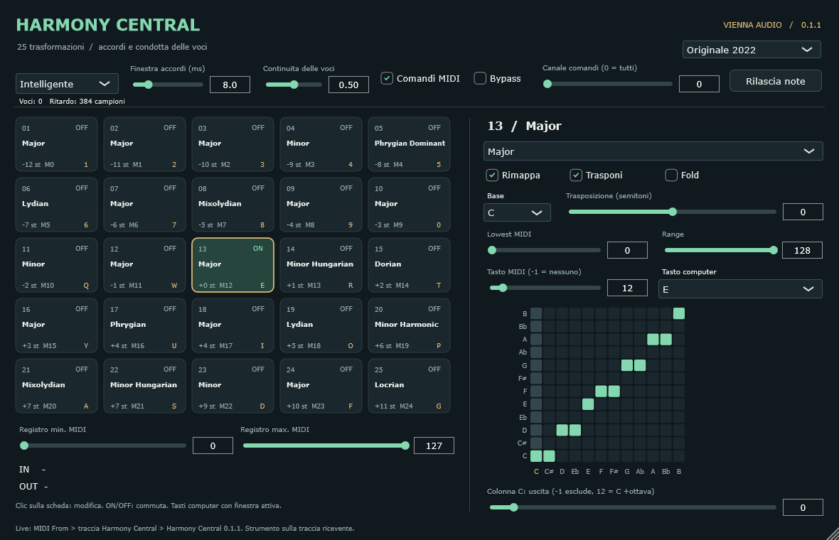The image size is (839, 540).
Task: Select card 06 Lydian
Action: click(56, 205)
